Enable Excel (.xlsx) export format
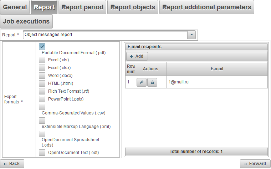 pos(42,68)
